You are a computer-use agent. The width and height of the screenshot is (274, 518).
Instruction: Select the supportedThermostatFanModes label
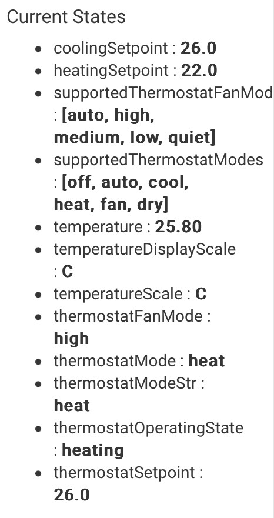(x=163, y=93)
